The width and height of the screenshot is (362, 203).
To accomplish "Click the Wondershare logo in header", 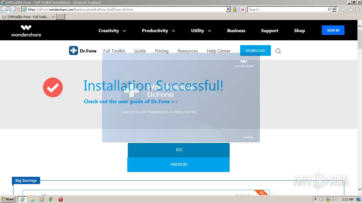I will [26, 31].
